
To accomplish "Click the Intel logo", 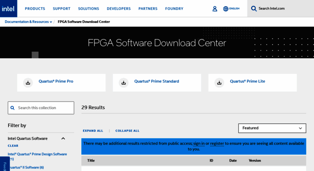I will click(8, 8).
